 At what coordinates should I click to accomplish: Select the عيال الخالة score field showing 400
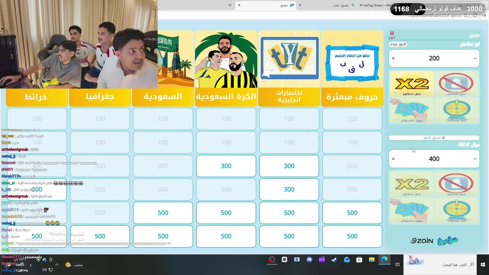click(434, 159)
